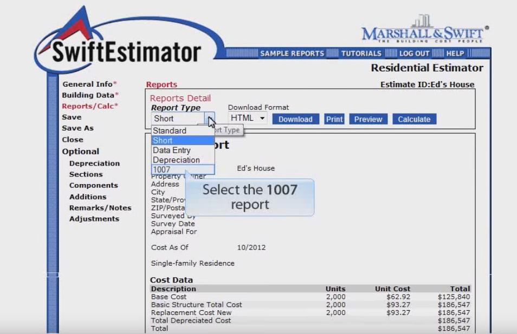This screenshot has height=334, width=517.
Task: Choose Standard in Report Type list
Action: (183, 130)
